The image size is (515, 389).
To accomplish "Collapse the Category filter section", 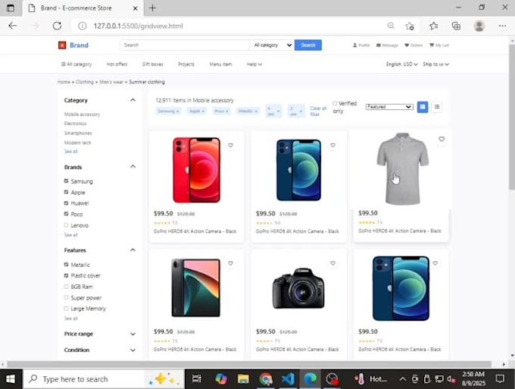I will pos(133,100).
